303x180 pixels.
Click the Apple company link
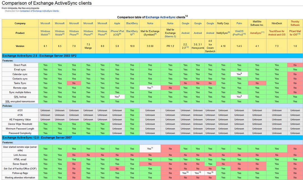(117, 23)
